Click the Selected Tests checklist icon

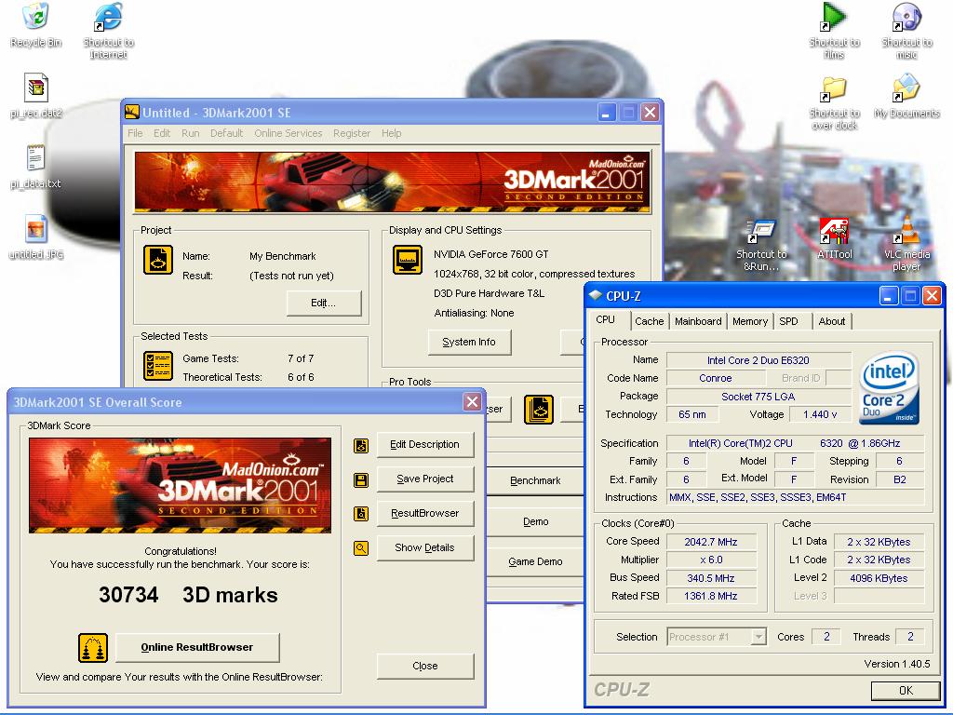[x=158, y=365]
